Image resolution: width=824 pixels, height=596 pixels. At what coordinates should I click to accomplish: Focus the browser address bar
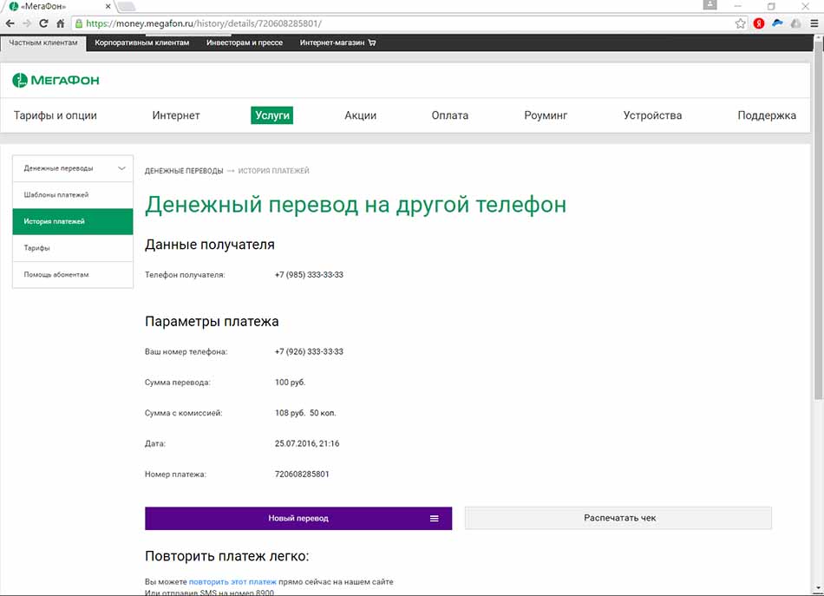405,23
